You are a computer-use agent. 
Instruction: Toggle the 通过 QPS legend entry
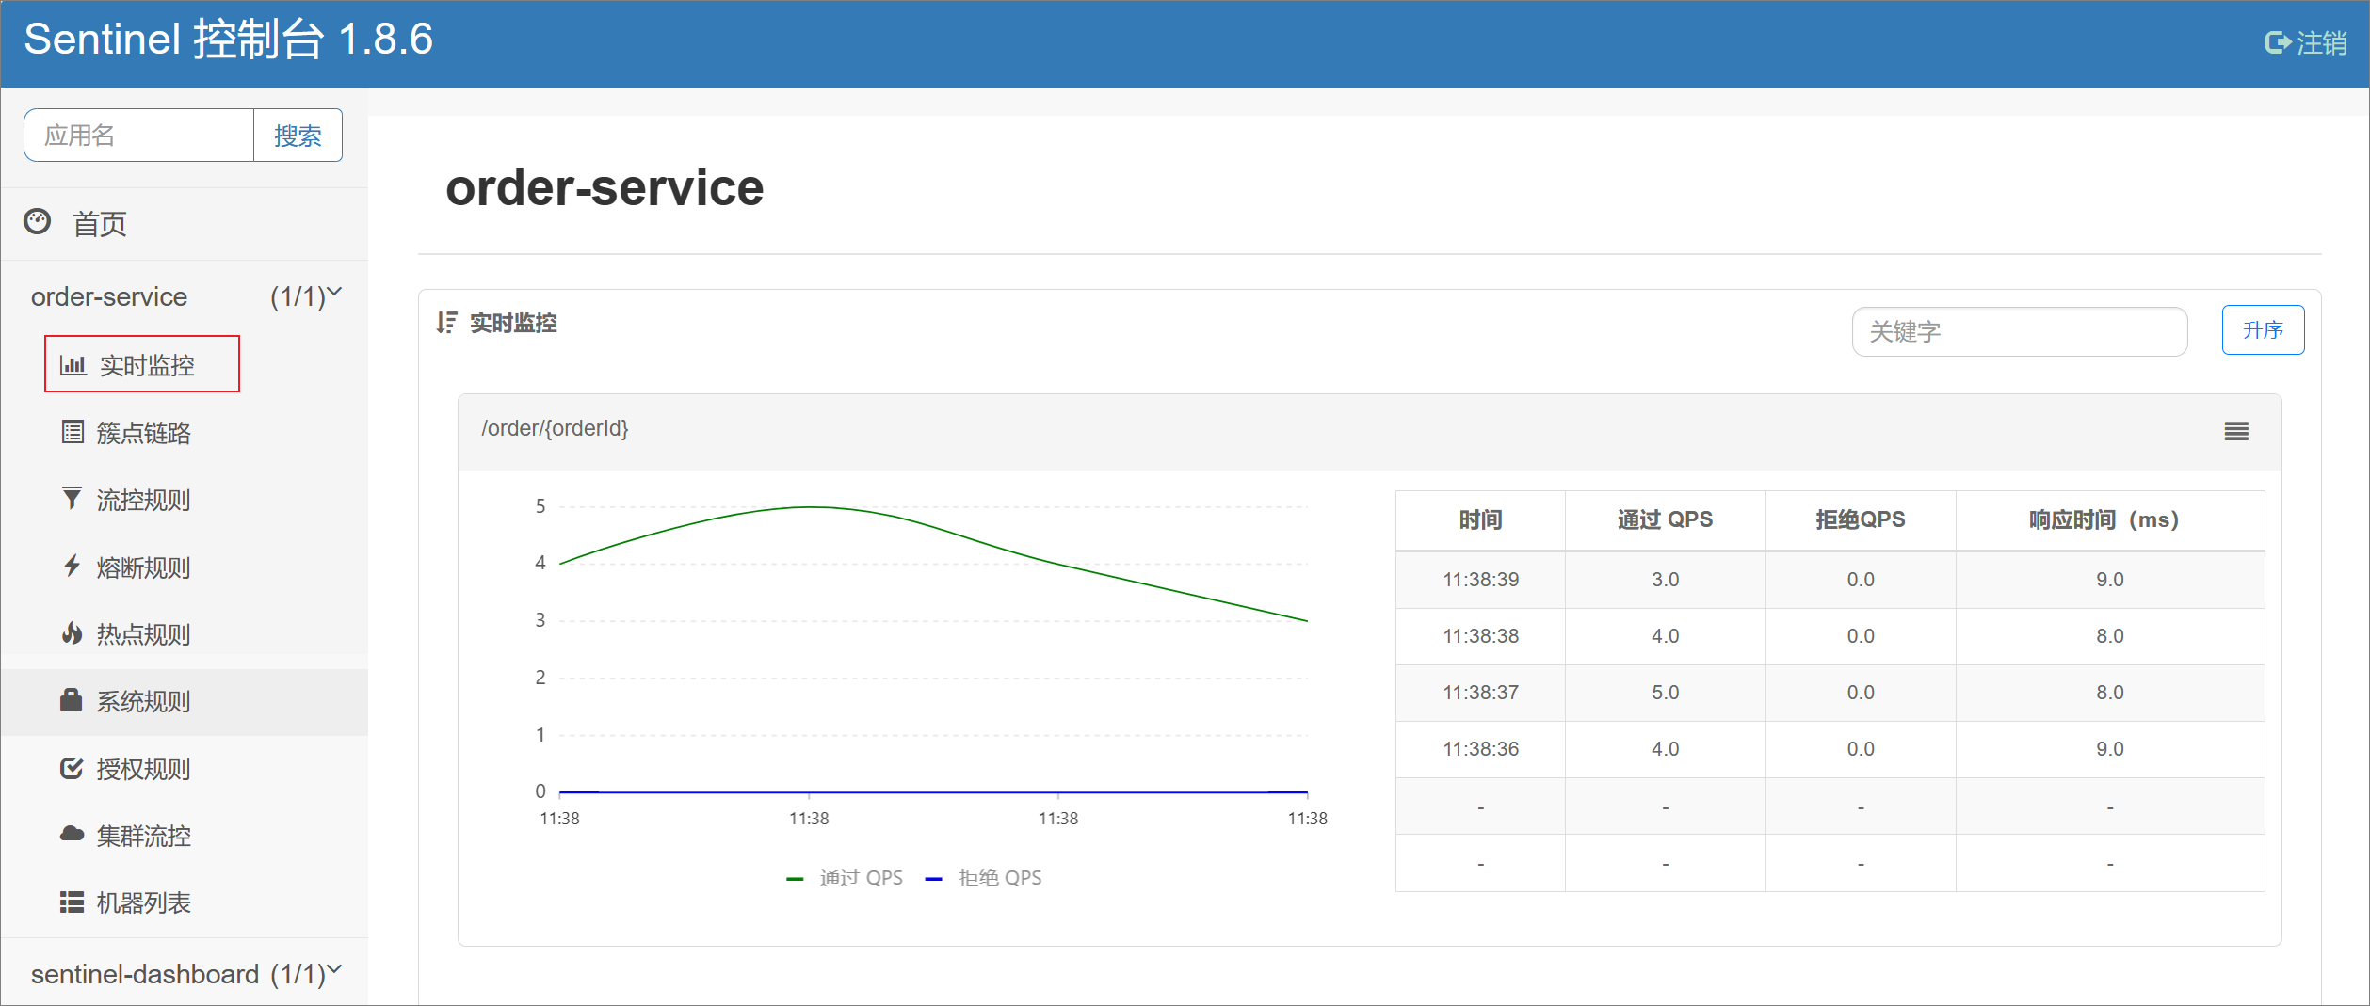coord(845,878)
